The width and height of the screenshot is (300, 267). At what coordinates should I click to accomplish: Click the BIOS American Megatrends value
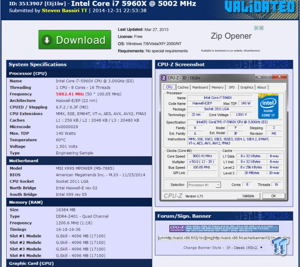(101, 175)
